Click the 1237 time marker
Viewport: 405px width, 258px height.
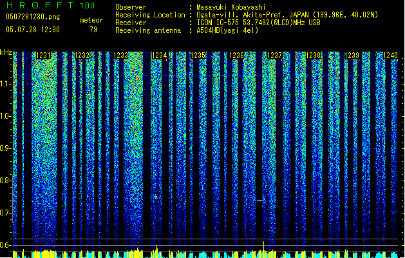pos(275,55)
